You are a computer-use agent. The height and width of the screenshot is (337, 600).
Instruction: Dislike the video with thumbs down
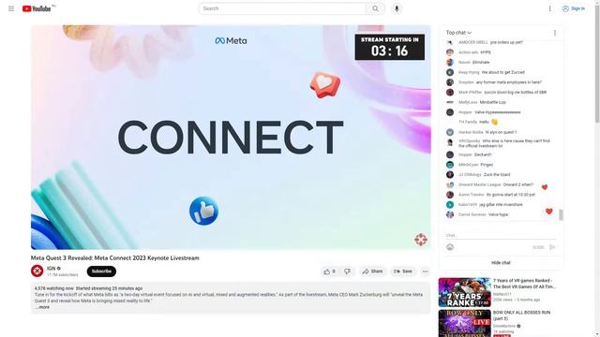347,271
